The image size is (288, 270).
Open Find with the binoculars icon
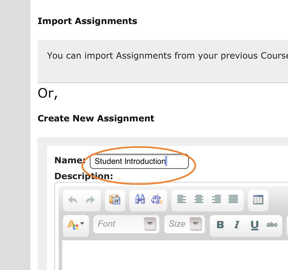click(140, 199)
